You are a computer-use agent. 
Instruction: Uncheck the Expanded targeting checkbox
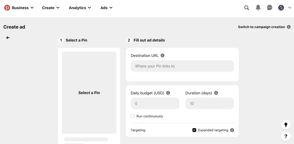[194, 130]
